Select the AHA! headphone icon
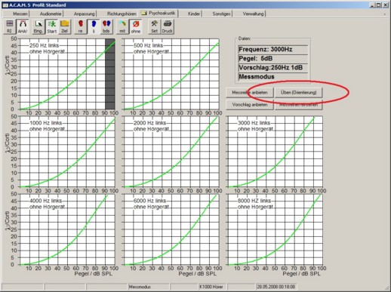This screenshot has height=292, width=391. pos(23,26)
